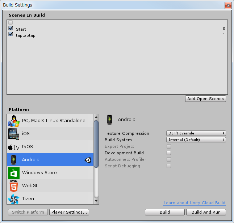Open the Texture Compression dropdown
Screen dimensions: 234x223
196,133
